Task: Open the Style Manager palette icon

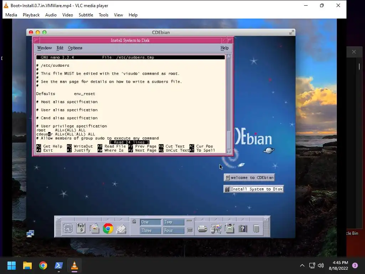Action: coord(216,229)
